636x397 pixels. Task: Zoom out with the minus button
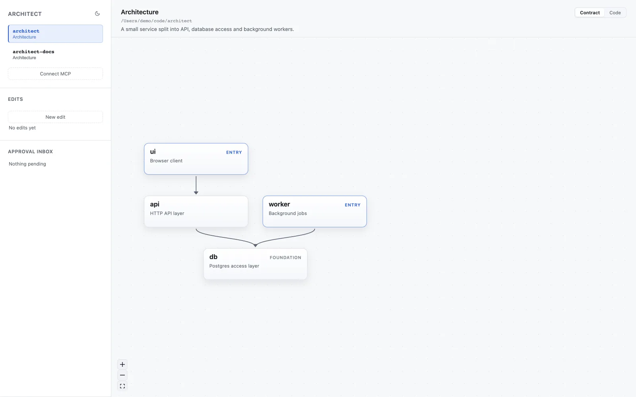122,375
